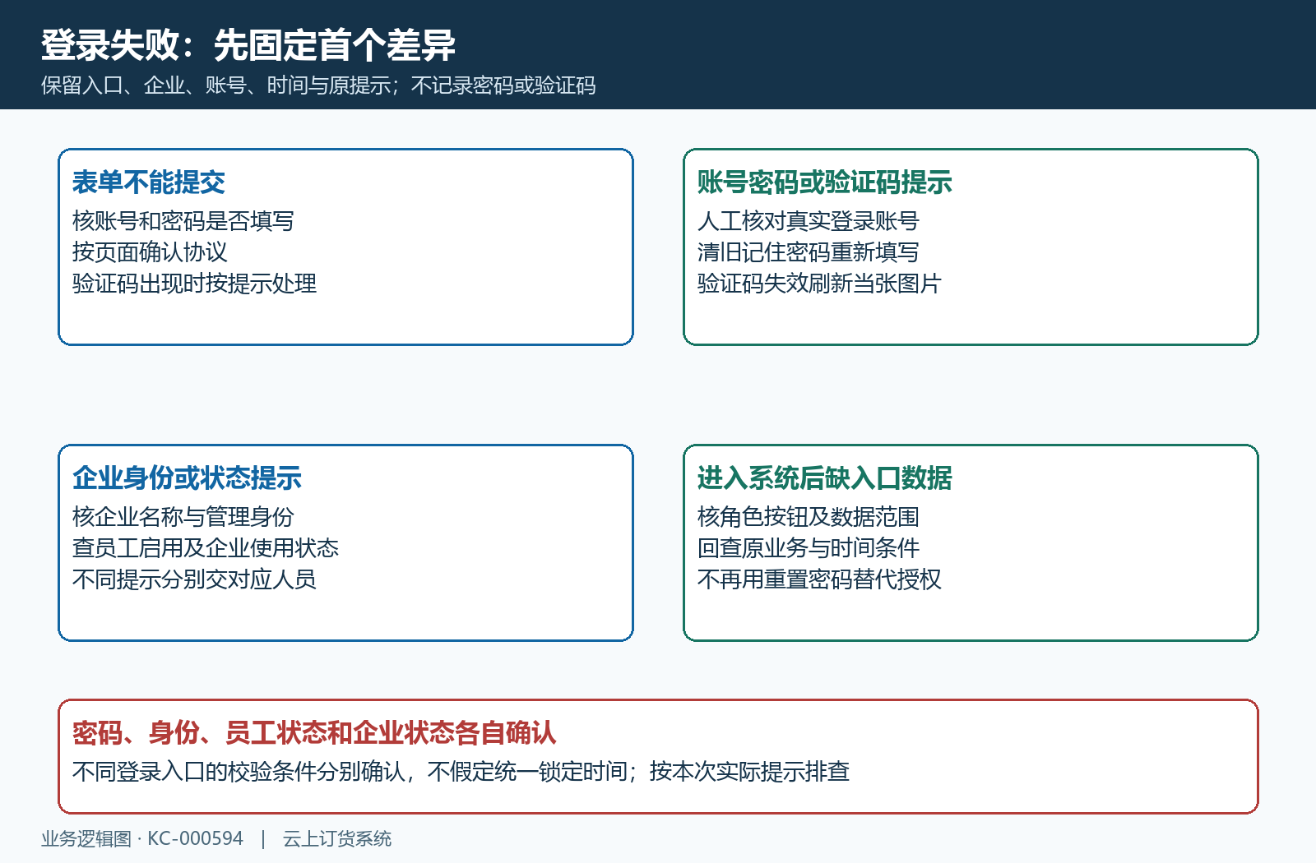This screenshot has width=1316, height=863.
Task: Click the line '清旧记住密码重新填写'
Action: click(809, 252)
